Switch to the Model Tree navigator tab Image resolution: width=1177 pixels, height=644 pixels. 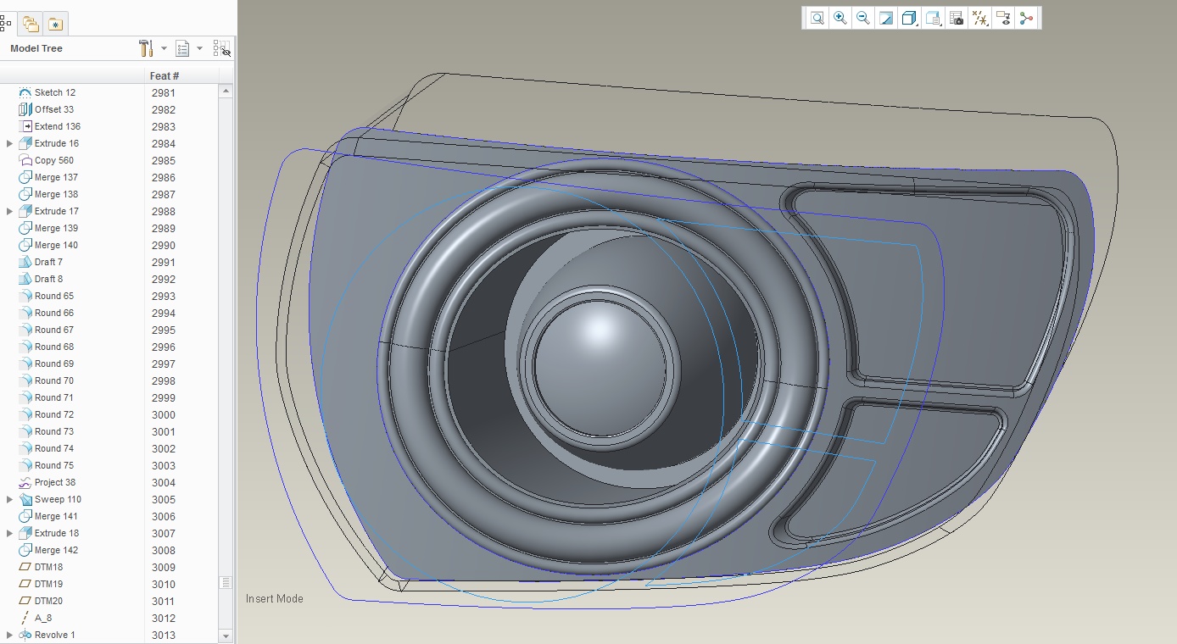pyautogui.click(x=4, y=24)
